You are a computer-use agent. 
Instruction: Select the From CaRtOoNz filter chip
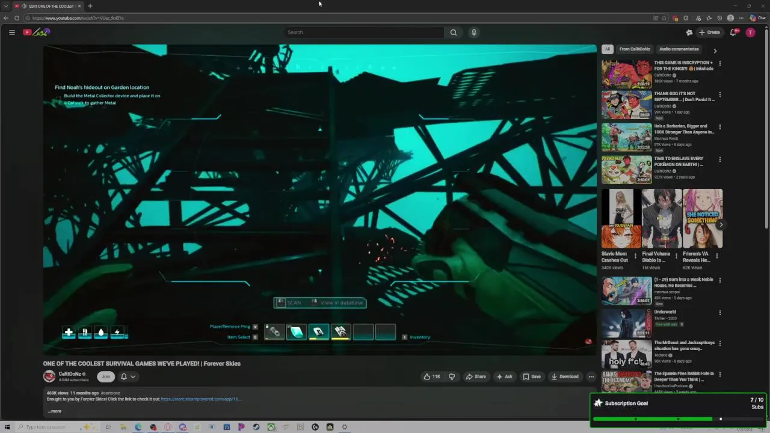click(635, 49)
